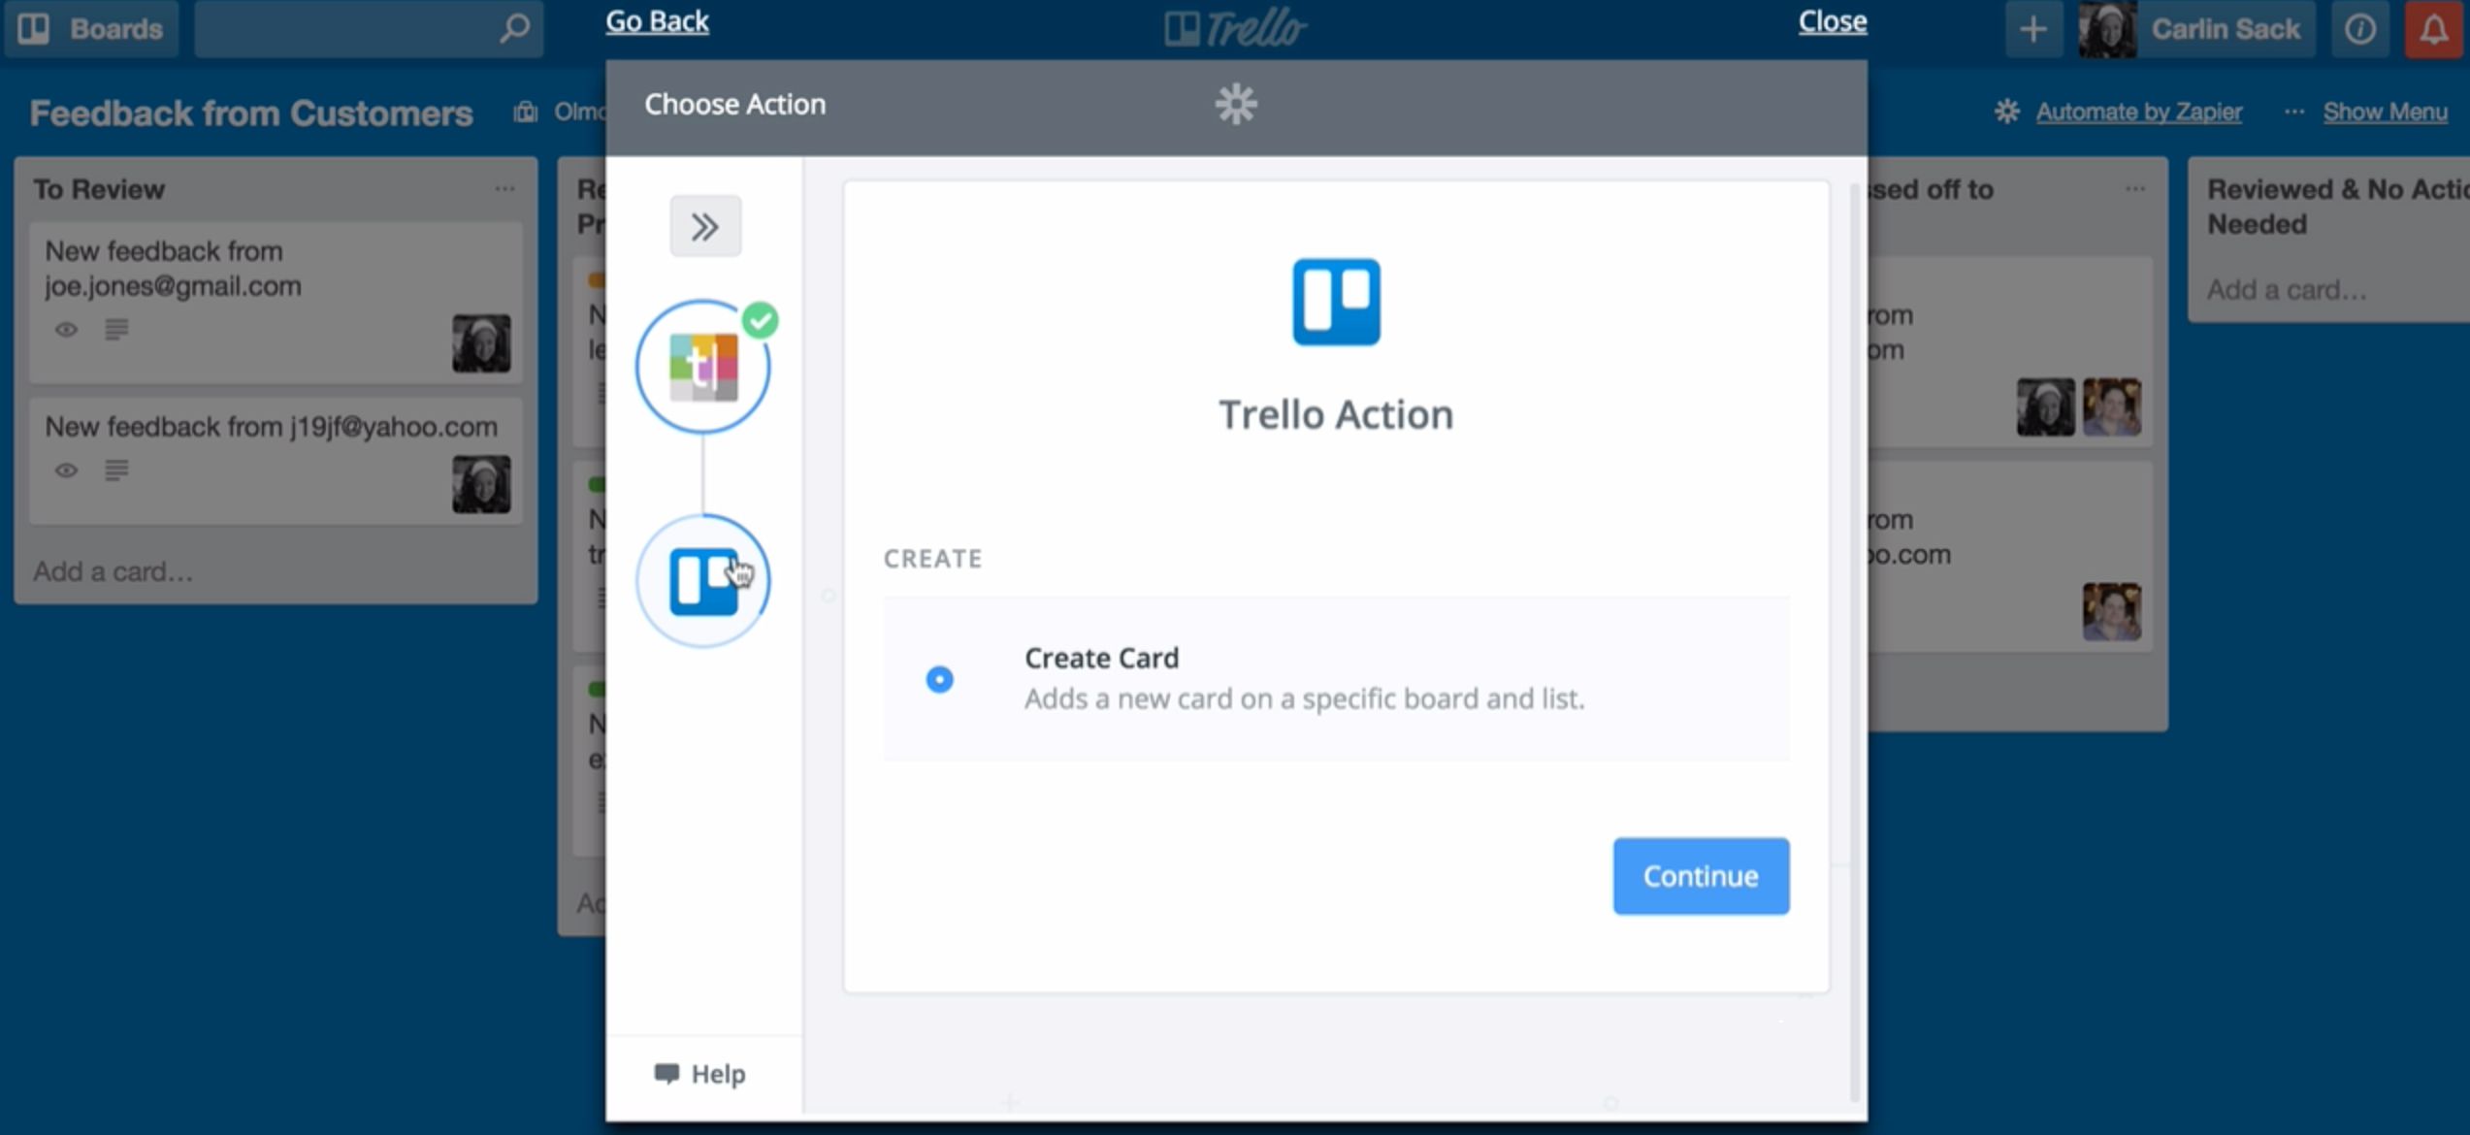2470x1135 pixels.
Task: Open the To Review list options menu
Action: pos(504,189)
